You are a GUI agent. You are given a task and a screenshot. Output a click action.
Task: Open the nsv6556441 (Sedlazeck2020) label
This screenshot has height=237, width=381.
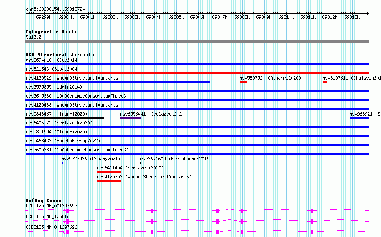pyautogui.click(x=153, y=114)
